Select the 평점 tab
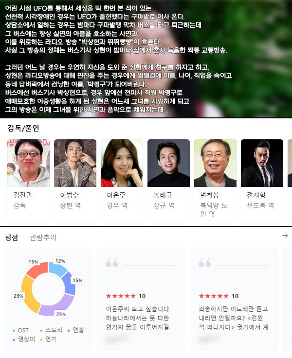 (x=11, y=238)
